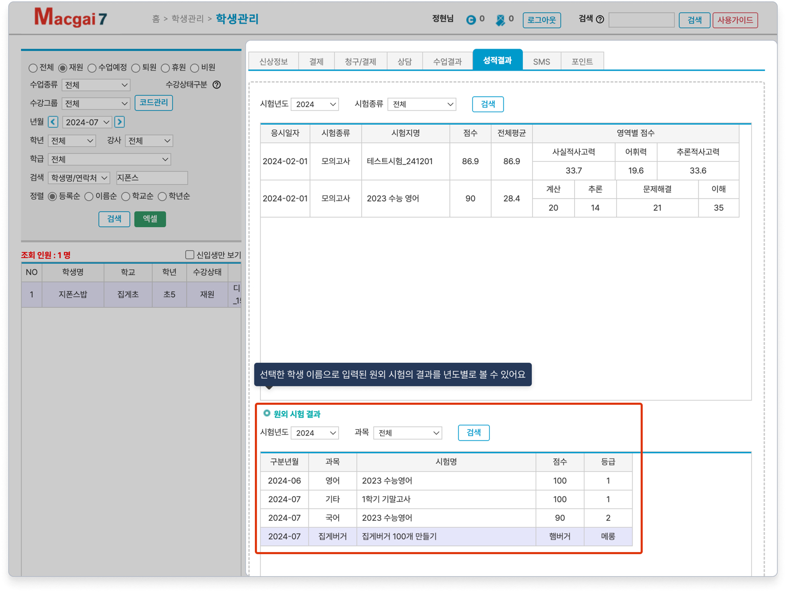Screen dimensions: 786x592
Task: Switch to the SMS tab
Action: tap(541, 61)
